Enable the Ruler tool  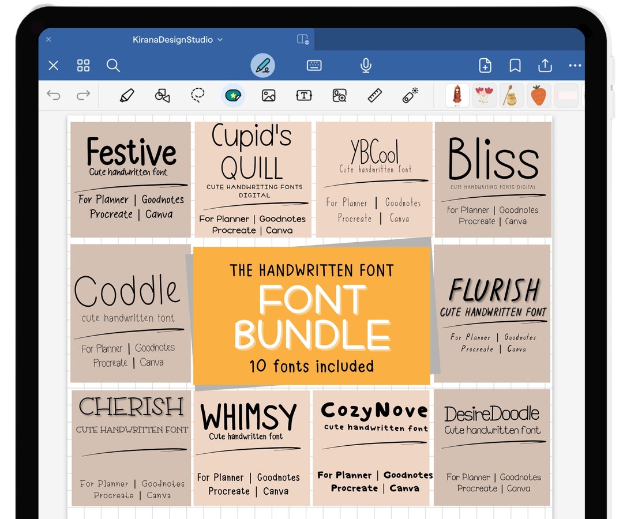tap(374, 95)
